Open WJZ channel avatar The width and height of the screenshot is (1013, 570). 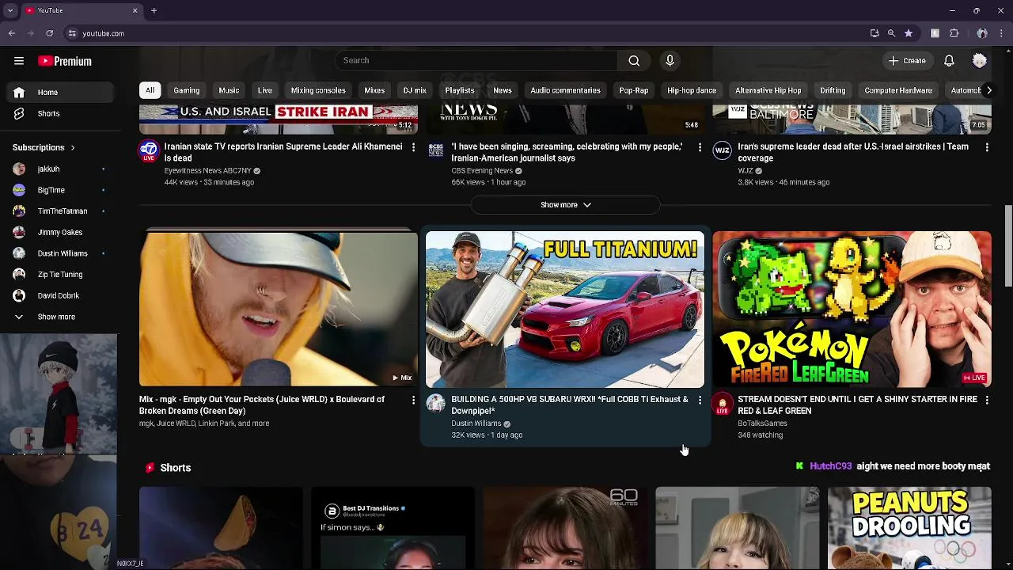pyautogui.click(x=722, y=150)
